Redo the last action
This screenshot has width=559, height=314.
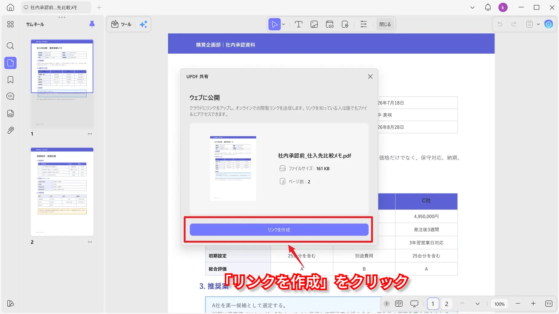click(514, 24)
